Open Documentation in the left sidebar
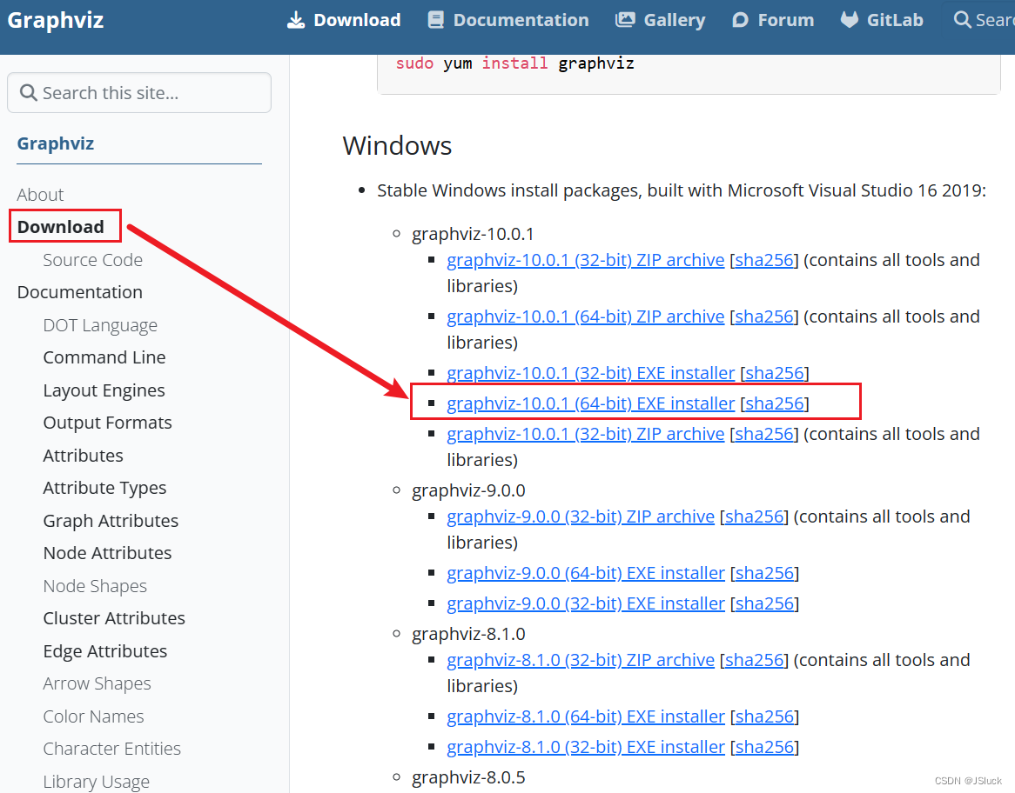Image resolution: width=1015 pixels, height=793 pixels. point(79,292)
